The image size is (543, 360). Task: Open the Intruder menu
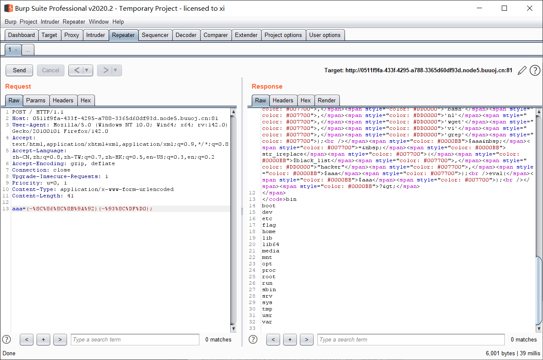click(x=50, y=22)
